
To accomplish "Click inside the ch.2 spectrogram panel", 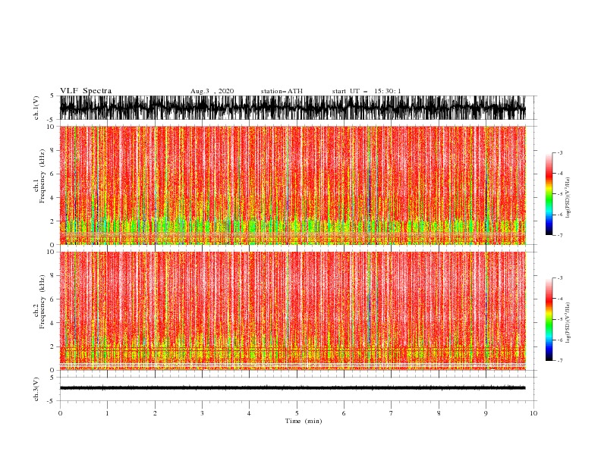I will point(292,311).
